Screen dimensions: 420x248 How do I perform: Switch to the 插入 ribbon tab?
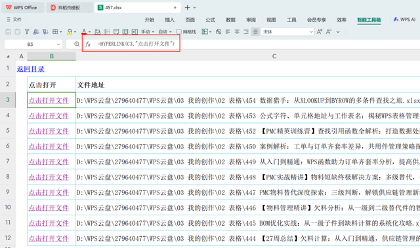[169, 20]
